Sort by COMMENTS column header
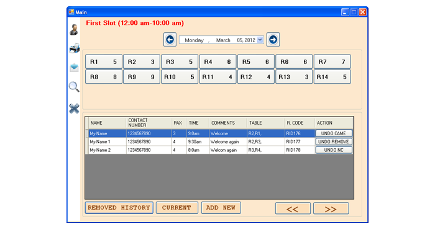Image resolution: width=435 pixels, height=230 pixels. [228, 123]
